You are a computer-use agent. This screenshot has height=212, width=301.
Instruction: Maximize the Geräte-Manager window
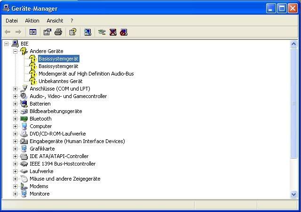282,8
